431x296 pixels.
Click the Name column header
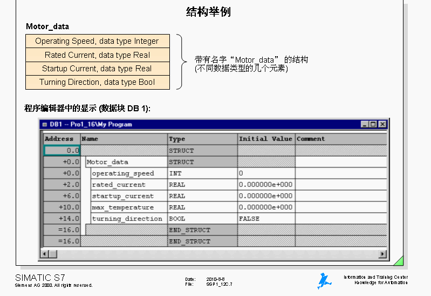(x=124, y=139)
